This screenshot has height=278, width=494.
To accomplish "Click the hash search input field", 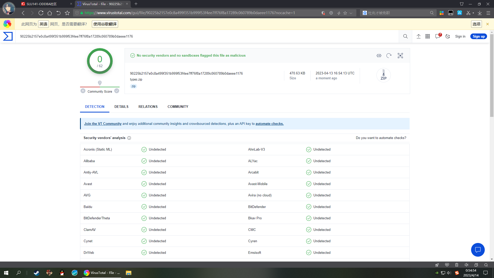I will click(x=206, y=36).
